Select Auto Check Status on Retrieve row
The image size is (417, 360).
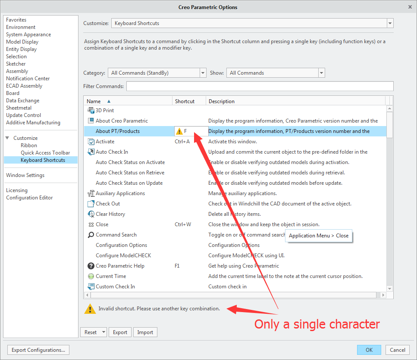(235, 173)
